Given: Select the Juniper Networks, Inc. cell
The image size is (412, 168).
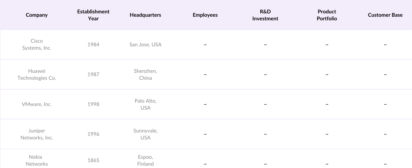Looking at the screenshot, I should point(37,134).
